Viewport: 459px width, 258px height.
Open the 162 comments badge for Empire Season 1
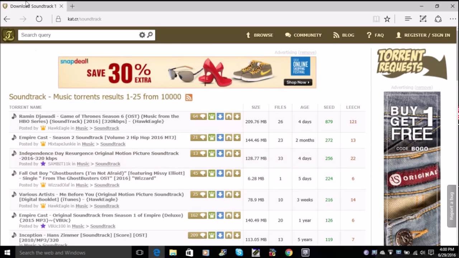(198, 216)
